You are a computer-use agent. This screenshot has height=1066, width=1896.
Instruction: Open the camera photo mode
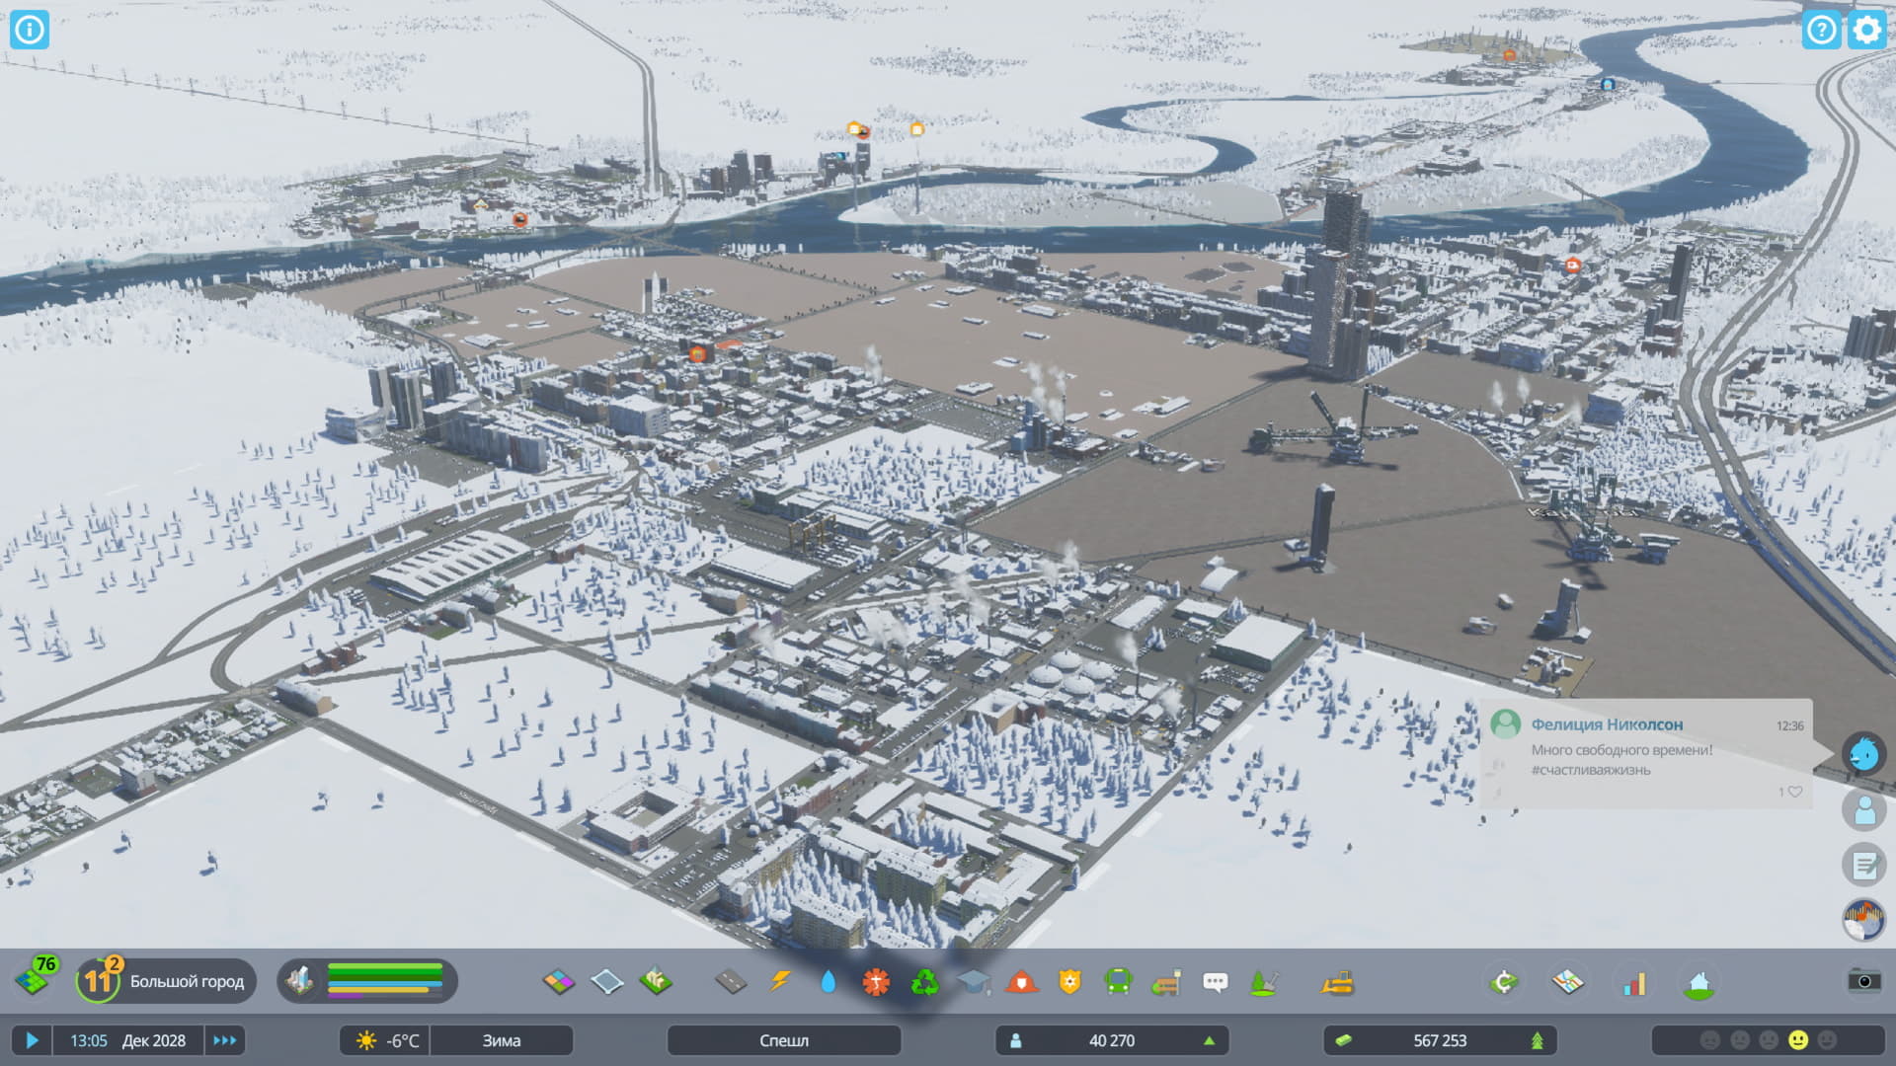coord(1863,980)
